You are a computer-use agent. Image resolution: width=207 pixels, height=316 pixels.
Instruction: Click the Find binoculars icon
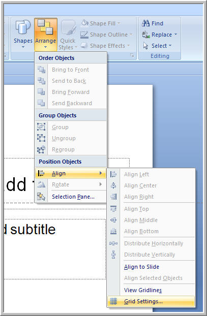[145, 23]
